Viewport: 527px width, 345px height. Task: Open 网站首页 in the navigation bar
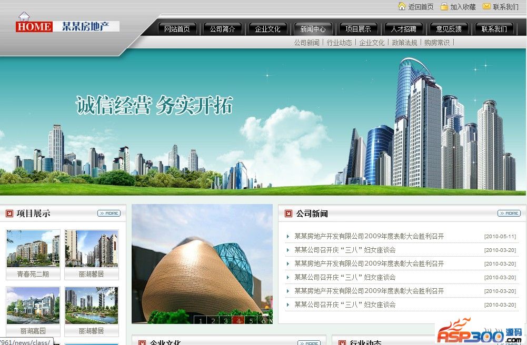click(x=177, y=29)
